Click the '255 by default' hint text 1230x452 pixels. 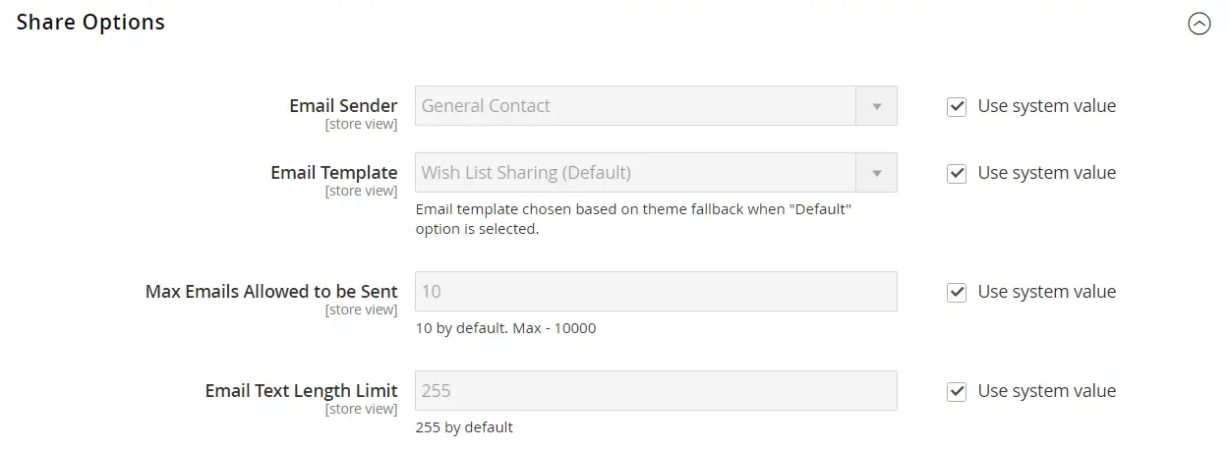[464, 427]
